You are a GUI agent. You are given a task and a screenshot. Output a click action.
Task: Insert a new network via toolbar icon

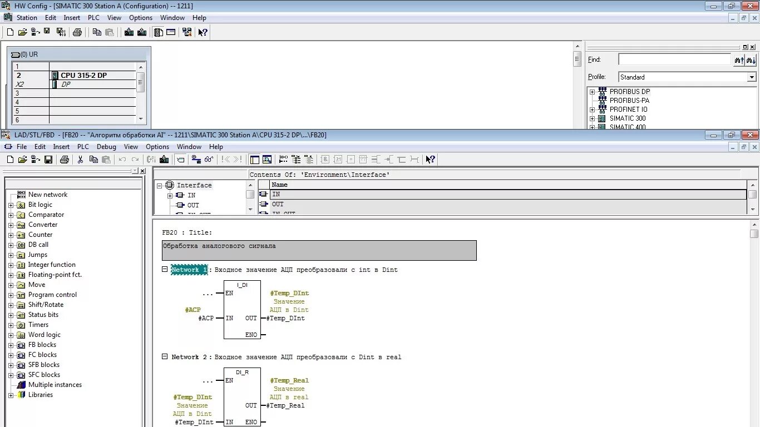tap(284, 160)
